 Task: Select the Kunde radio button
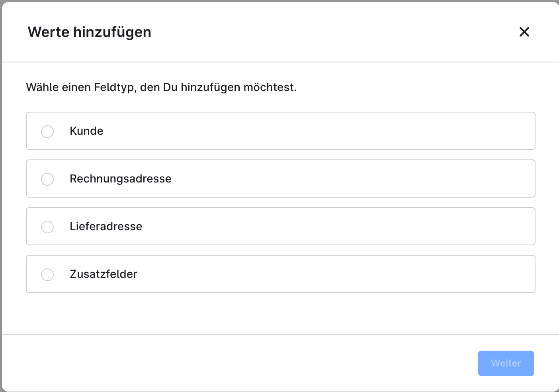coord(47,131)
